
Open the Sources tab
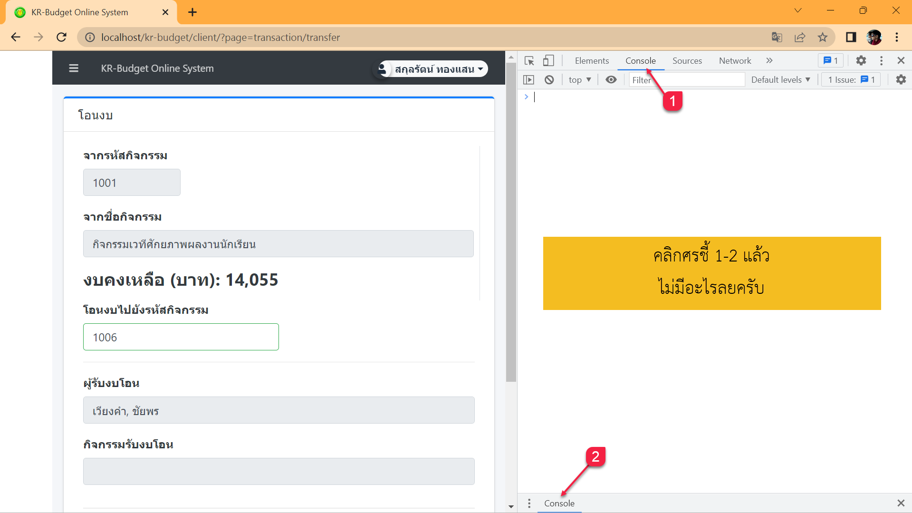point(687,61)
